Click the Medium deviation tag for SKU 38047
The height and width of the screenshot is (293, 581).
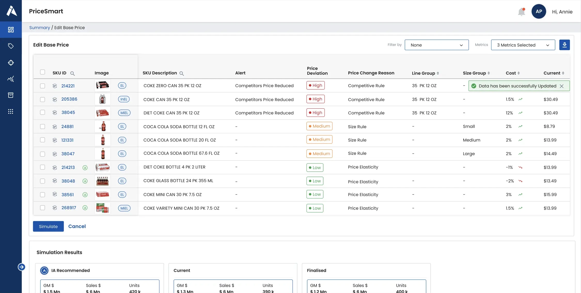[x=319, y=154]
